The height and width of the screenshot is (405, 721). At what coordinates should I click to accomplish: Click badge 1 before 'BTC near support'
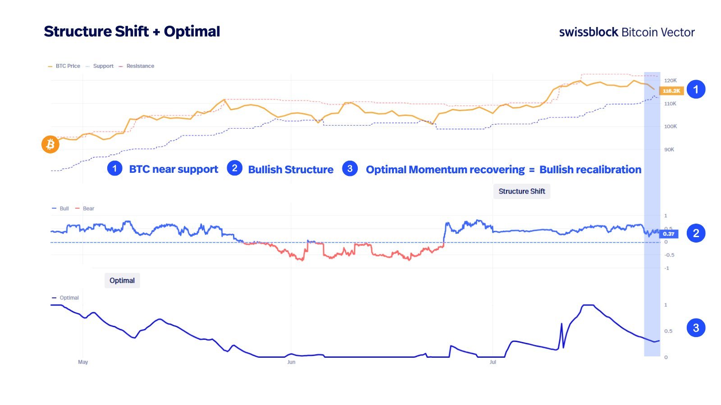click(114, 169)
